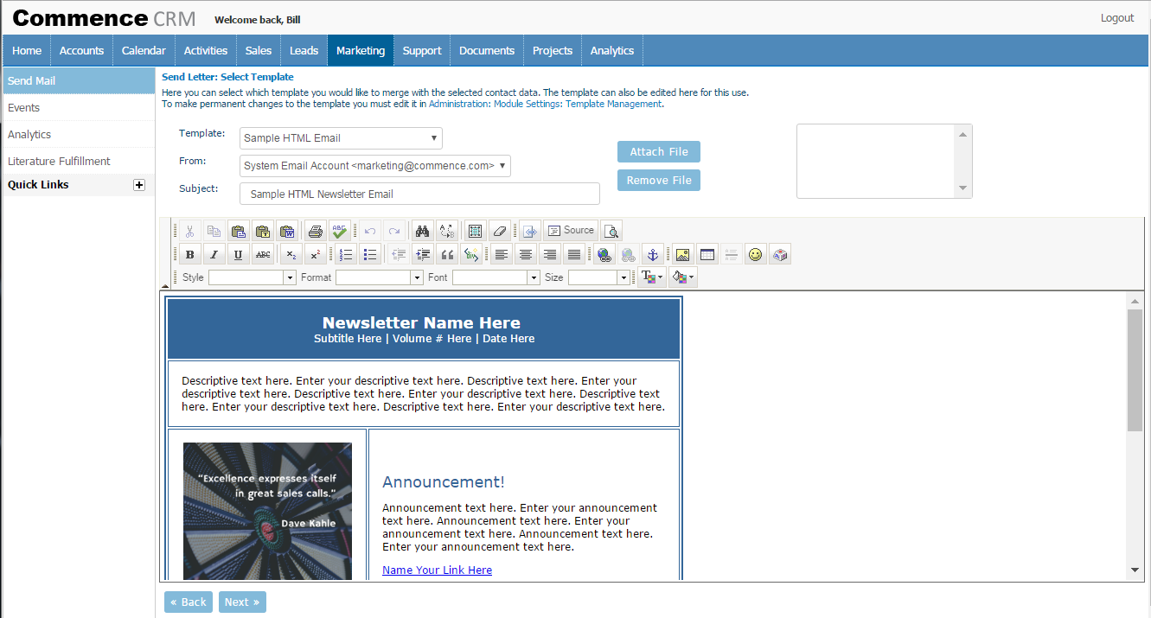This screenshot has width=1151, height=618.
Task: Open the Template dropdown
Action: point(341,138)
